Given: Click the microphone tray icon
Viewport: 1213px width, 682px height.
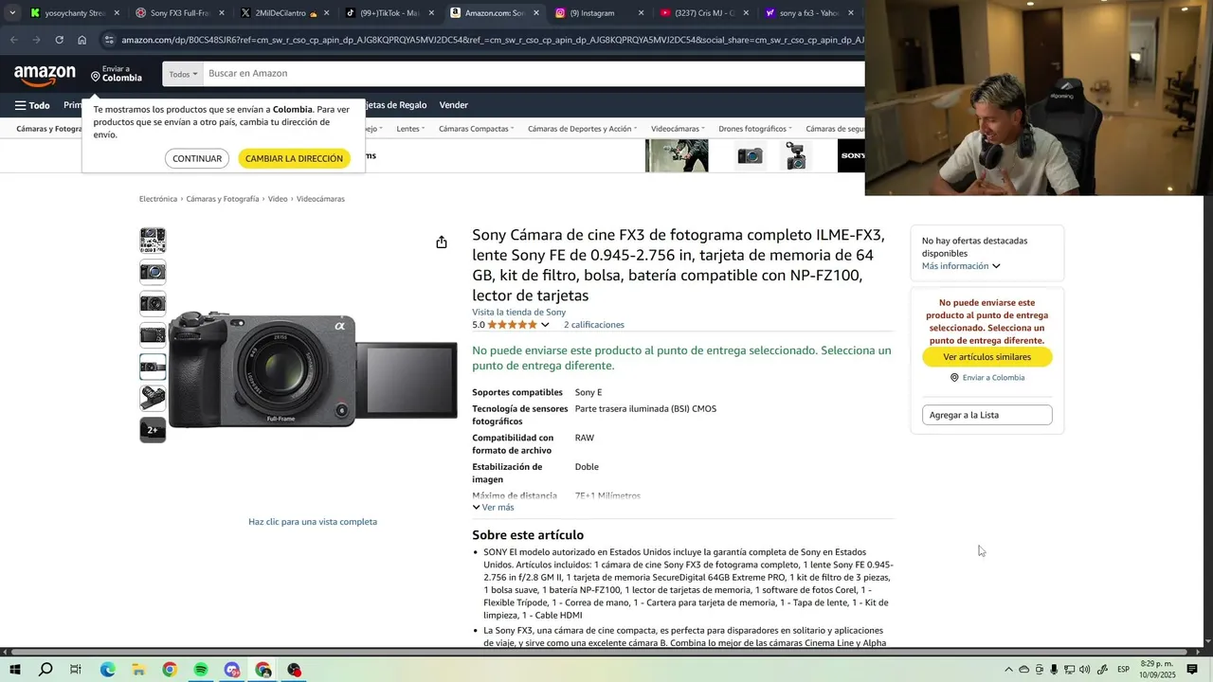Looking at the screenshot, I should [1054, 670].
